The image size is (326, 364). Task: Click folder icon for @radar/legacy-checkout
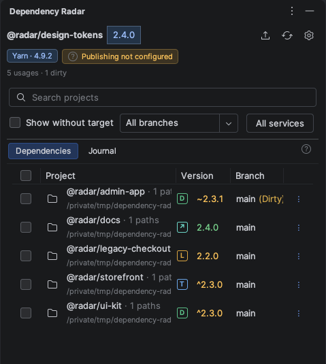(52, 256)
